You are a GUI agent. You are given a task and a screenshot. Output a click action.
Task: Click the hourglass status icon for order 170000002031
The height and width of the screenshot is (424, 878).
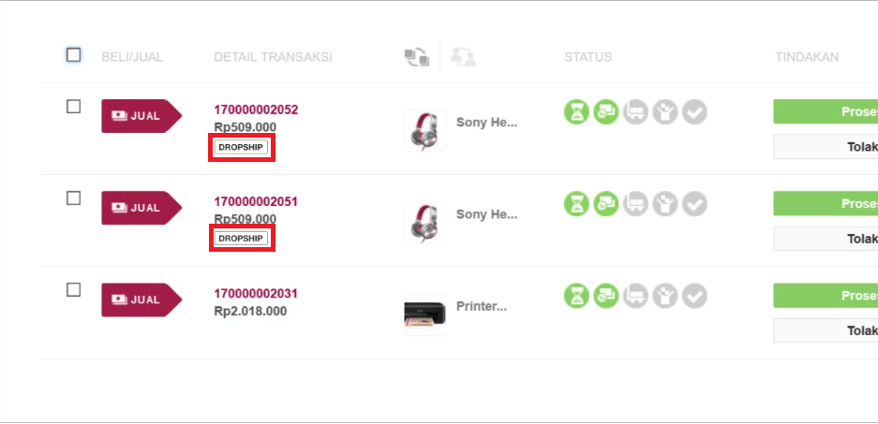tap(576, 296)
